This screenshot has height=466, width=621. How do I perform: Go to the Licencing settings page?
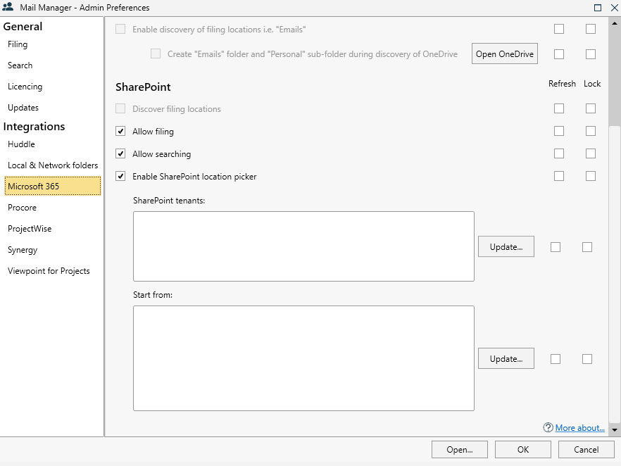25,87
